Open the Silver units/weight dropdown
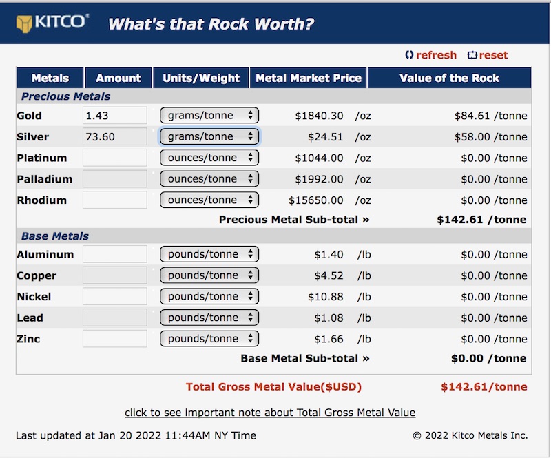This screenshot has width=551, height=458. pos(209,137)
